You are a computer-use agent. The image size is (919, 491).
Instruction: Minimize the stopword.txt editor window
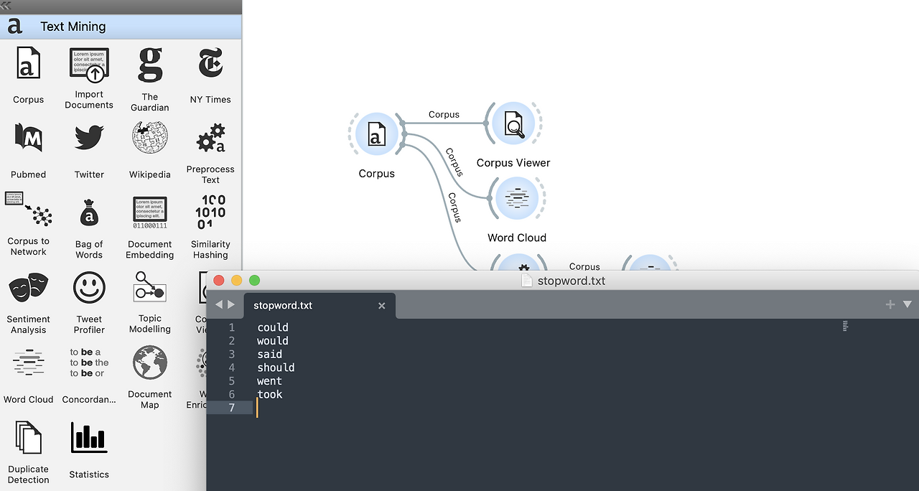coord(237,281)
